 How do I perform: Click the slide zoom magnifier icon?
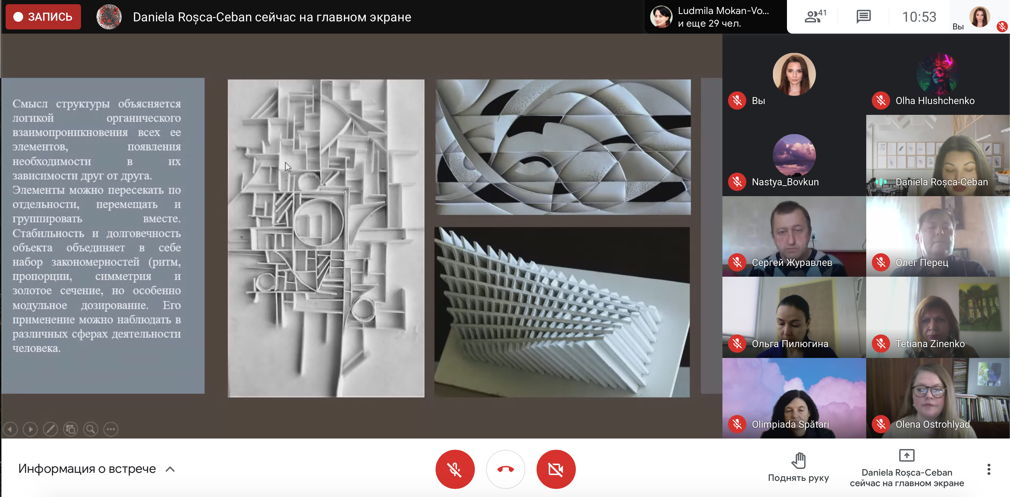90,429
